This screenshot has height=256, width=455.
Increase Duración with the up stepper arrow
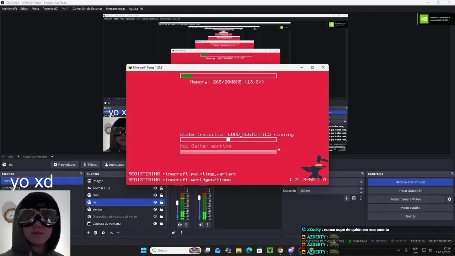361,189
